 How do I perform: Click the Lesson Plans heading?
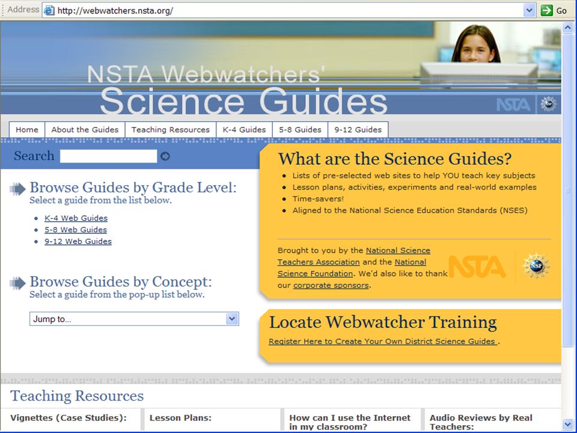(x=180, y=417)
